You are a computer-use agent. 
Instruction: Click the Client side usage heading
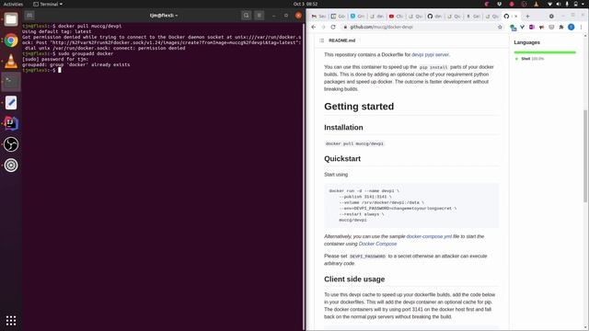[354, 280]
